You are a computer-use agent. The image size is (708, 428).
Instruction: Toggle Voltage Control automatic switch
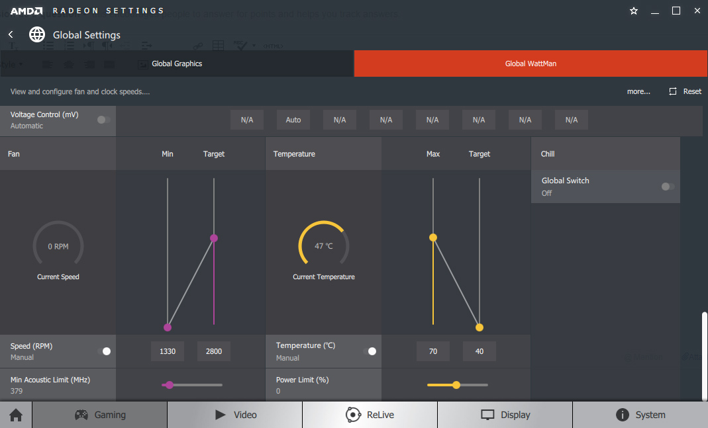(104, 120)
